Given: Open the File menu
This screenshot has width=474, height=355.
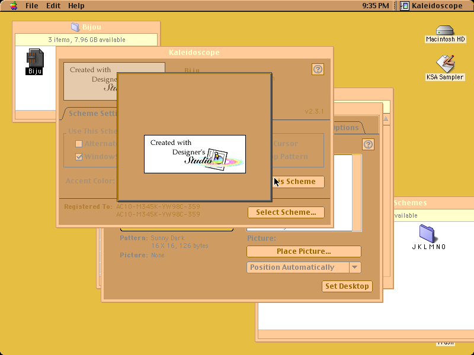Looking at the screenshot, I should (x=31, y=6).
